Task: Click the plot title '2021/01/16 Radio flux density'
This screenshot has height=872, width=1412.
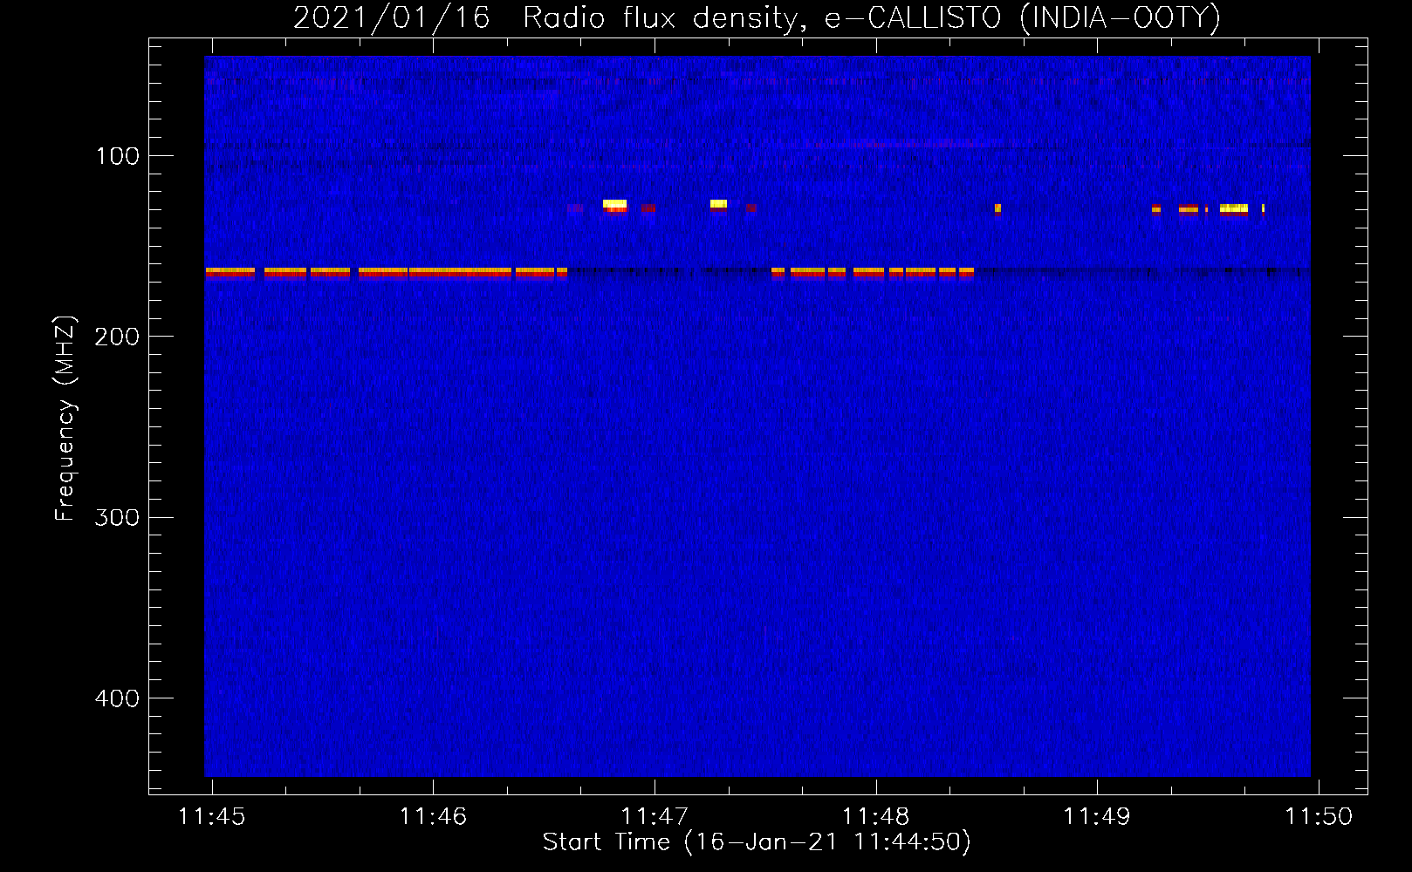Action: pos(757,18)
